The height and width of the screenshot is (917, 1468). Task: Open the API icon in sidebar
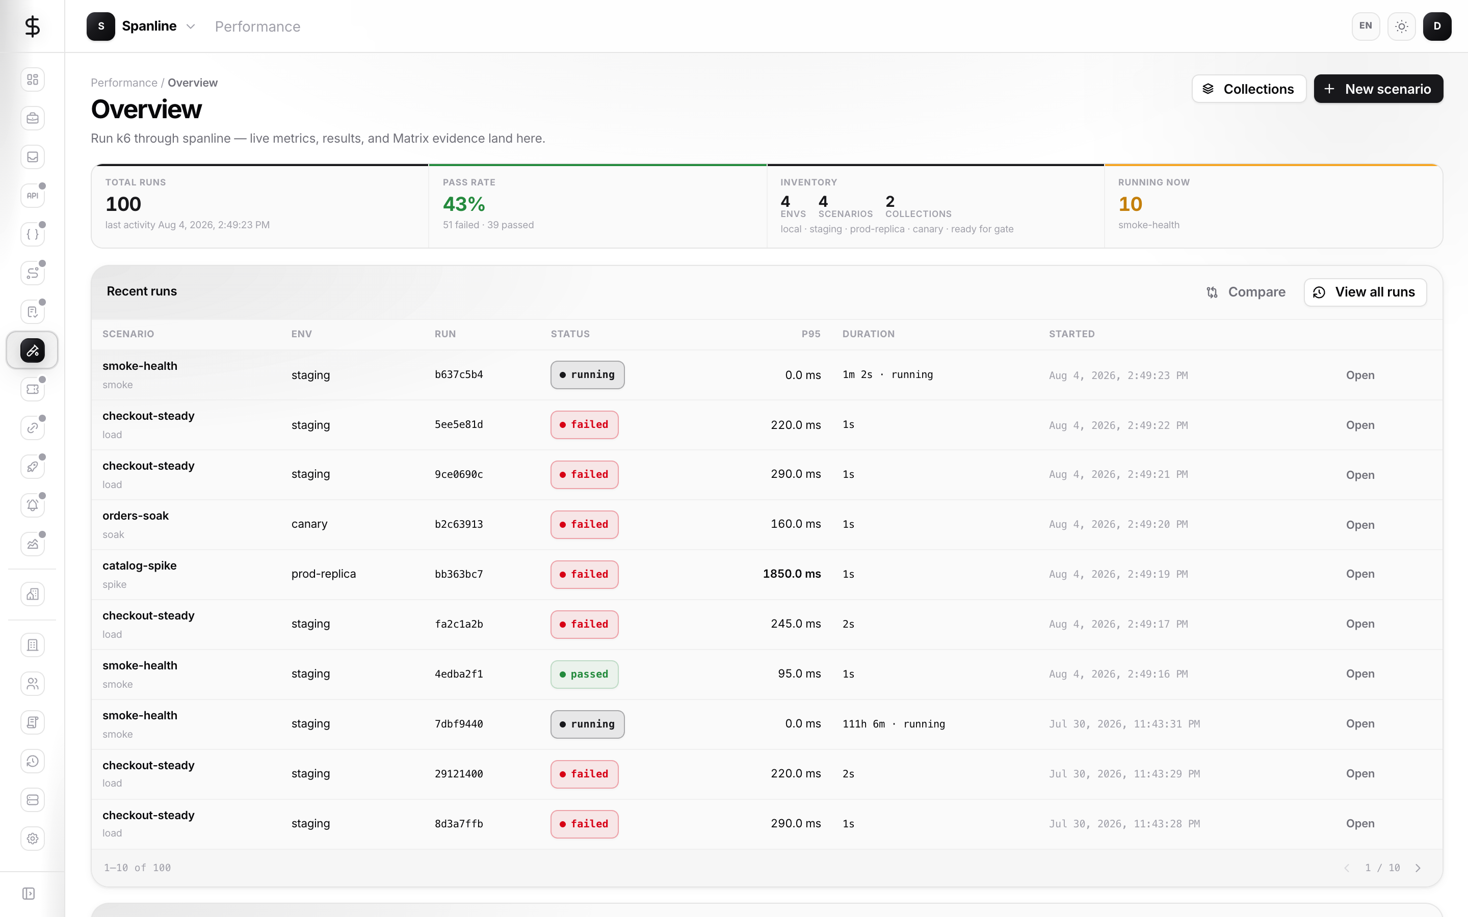[x=33, y=195]
